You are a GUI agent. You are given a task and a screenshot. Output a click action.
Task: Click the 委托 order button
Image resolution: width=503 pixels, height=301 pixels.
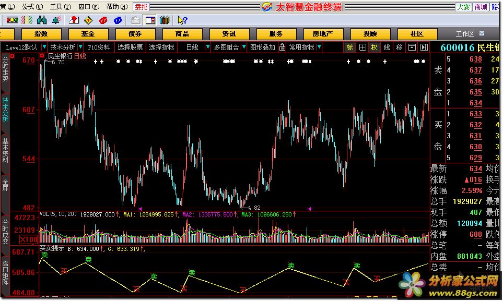(x=141, y=7)
